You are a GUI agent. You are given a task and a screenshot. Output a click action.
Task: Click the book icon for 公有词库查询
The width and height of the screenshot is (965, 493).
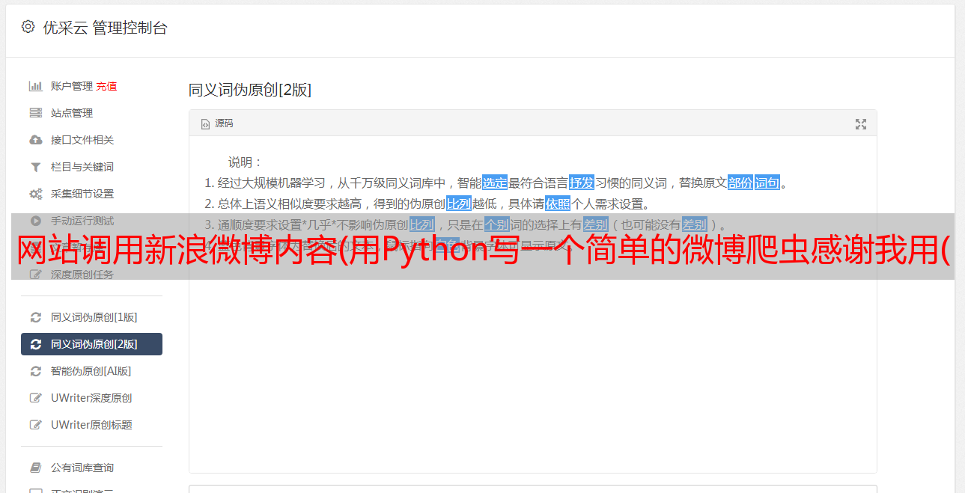click(35, 468)
